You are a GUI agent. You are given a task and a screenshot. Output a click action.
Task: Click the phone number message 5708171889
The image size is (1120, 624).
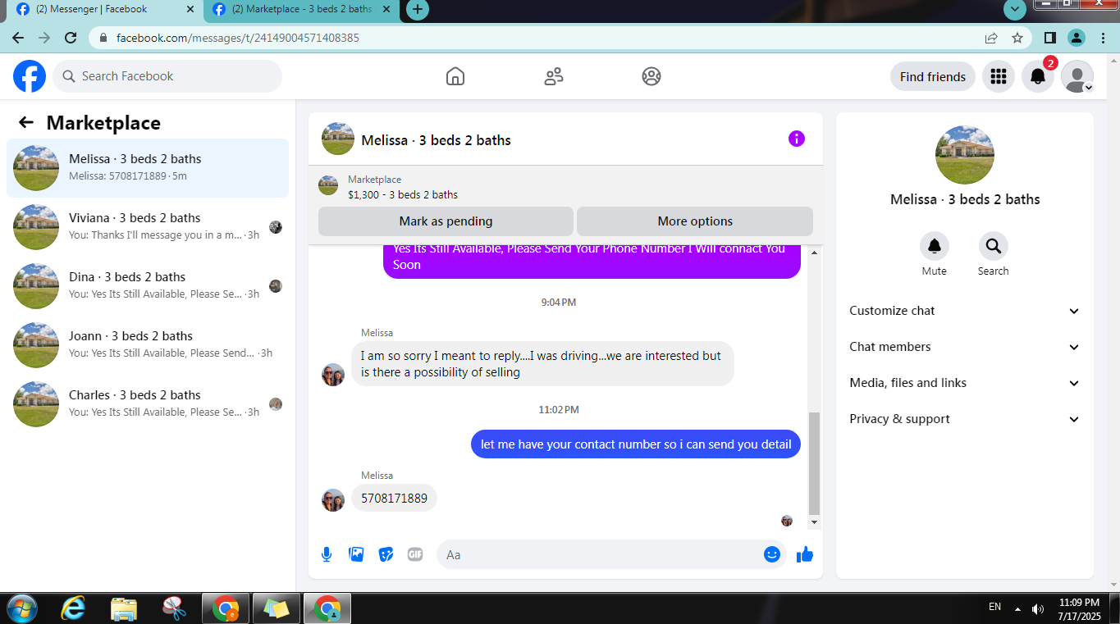(394, 498)
